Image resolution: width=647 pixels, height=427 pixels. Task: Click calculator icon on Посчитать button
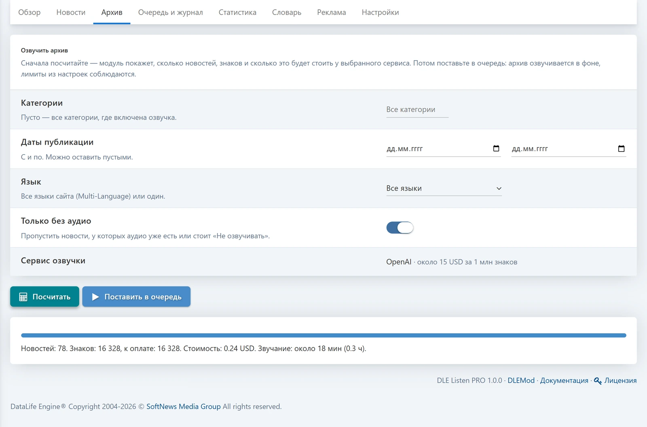coord(23,297)
